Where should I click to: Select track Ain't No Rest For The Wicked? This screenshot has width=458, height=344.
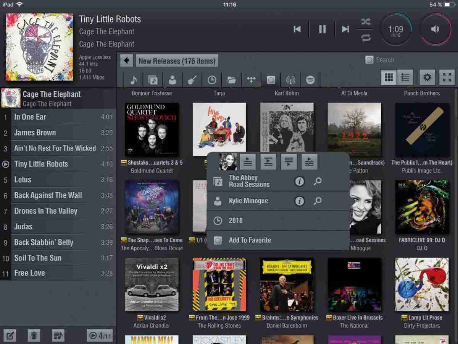[x=58, y=148]
